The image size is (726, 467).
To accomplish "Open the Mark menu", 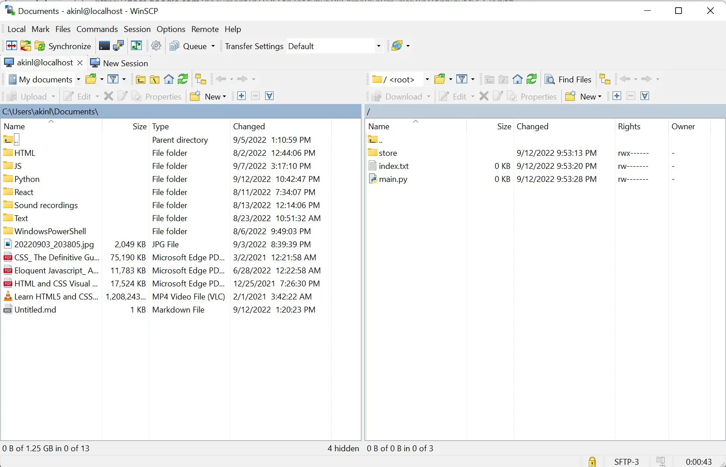I will click(41, 29).
